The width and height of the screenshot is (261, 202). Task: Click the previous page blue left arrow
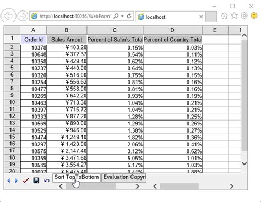(8, 181)
